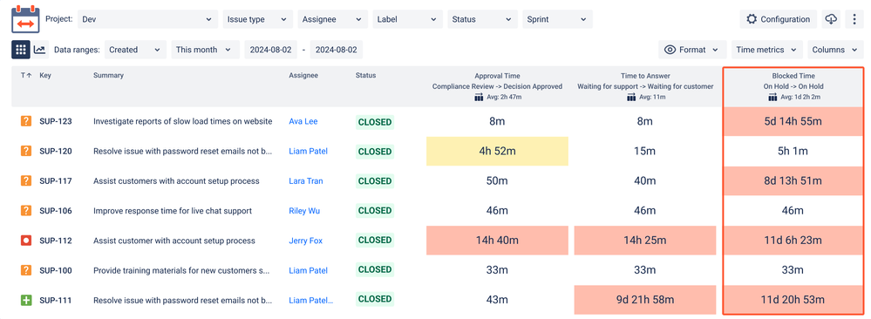Expand the Project Dev dropdown
Image resolution: width=871 pixels, height=319 pixels.
[147, 19]
